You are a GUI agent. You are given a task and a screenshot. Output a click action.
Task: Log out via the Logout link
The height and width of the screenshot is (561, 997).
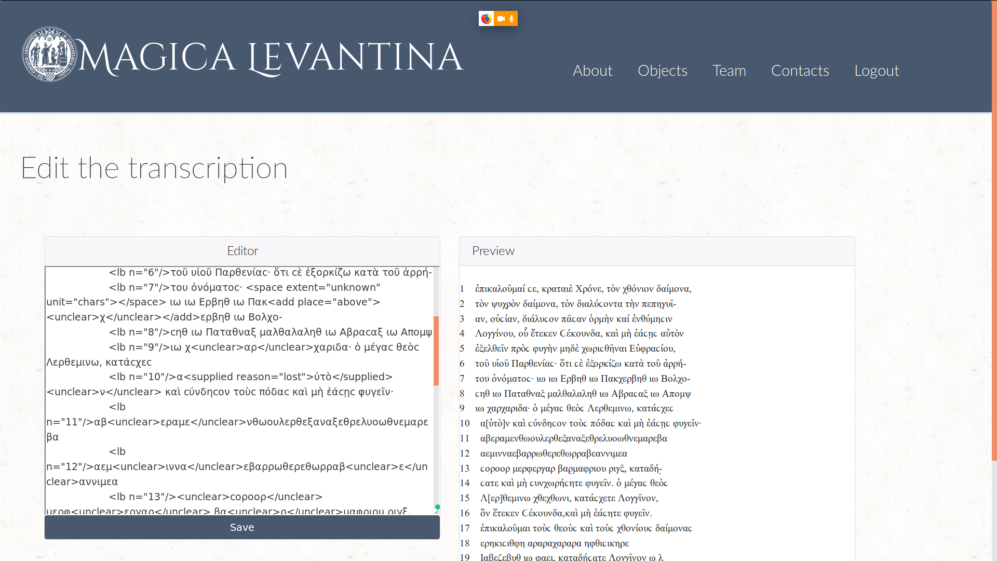(x=877, y=71)
